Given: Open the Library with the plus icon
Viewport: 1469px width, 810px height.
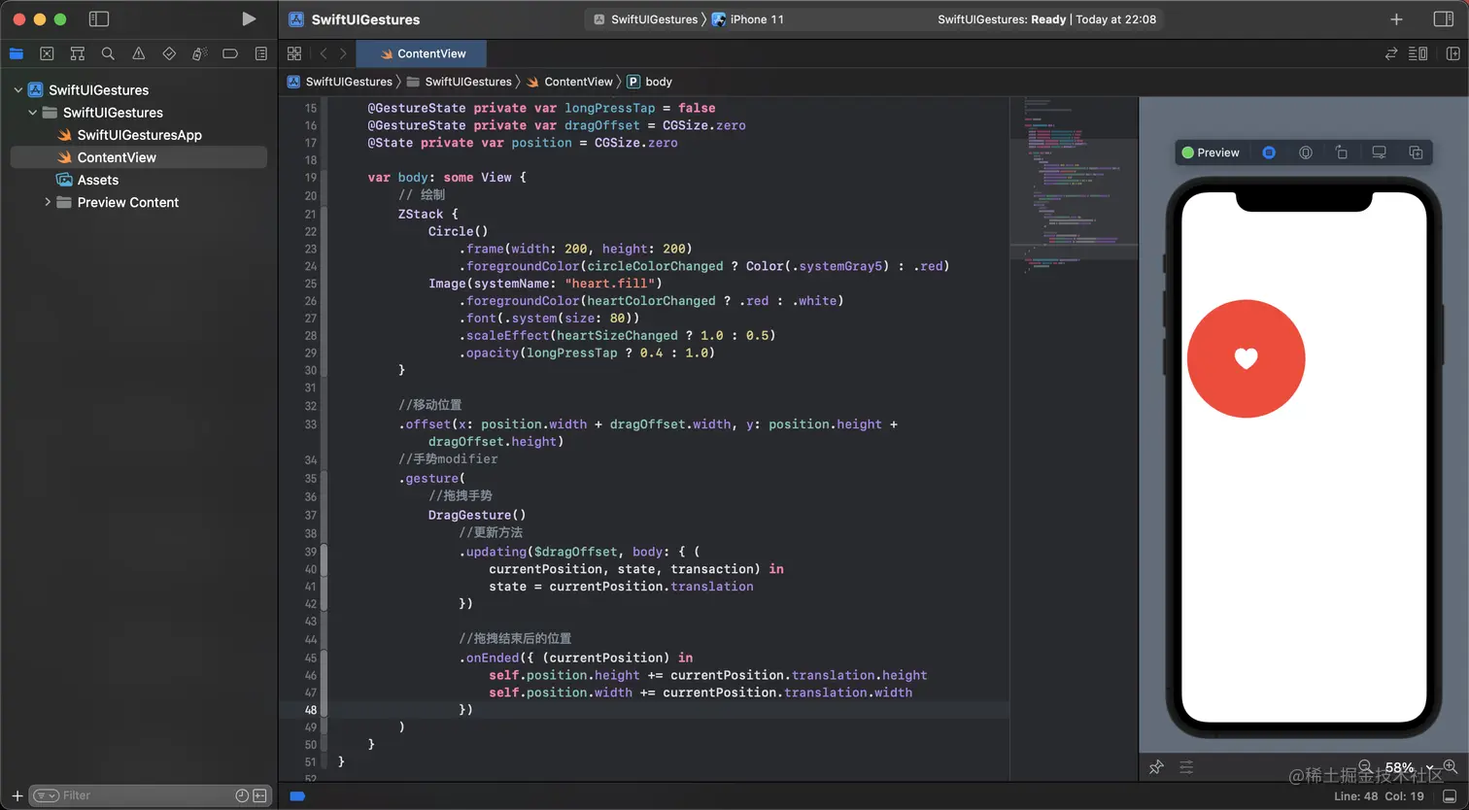Looking at the screenshot, I should coord(1396,19).
